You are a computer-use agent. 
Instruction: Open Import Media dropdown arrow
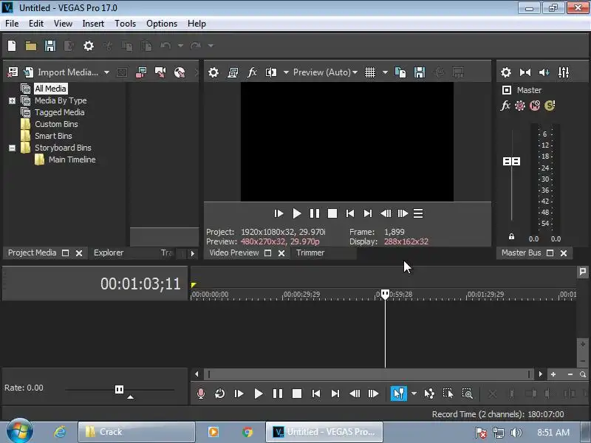106,72
